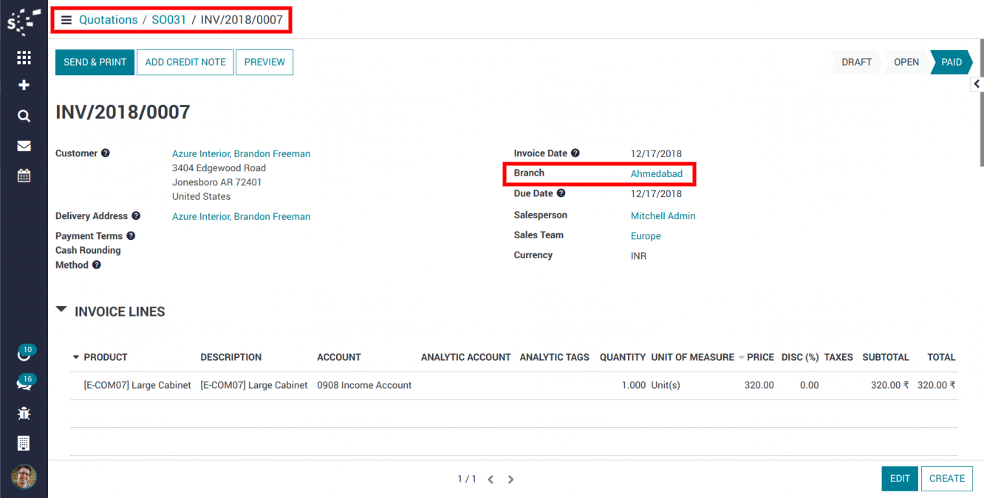Click the building company icon in sidebar
The width and height of the screenshot is (984, 498).
[24, 443]
